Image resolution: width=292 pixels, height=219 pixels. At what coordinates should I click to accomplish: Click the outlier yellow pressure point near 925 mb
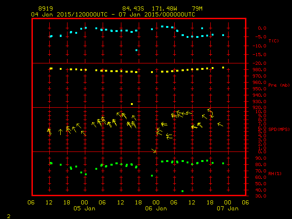tap(132, 104)
